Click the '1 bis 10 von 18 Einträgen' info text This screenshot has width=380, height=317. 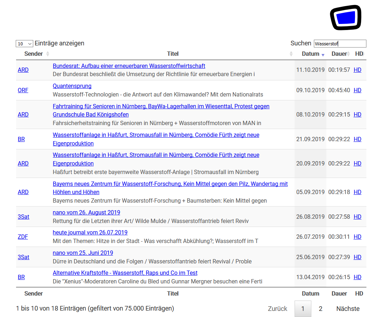tap(95, 308)
